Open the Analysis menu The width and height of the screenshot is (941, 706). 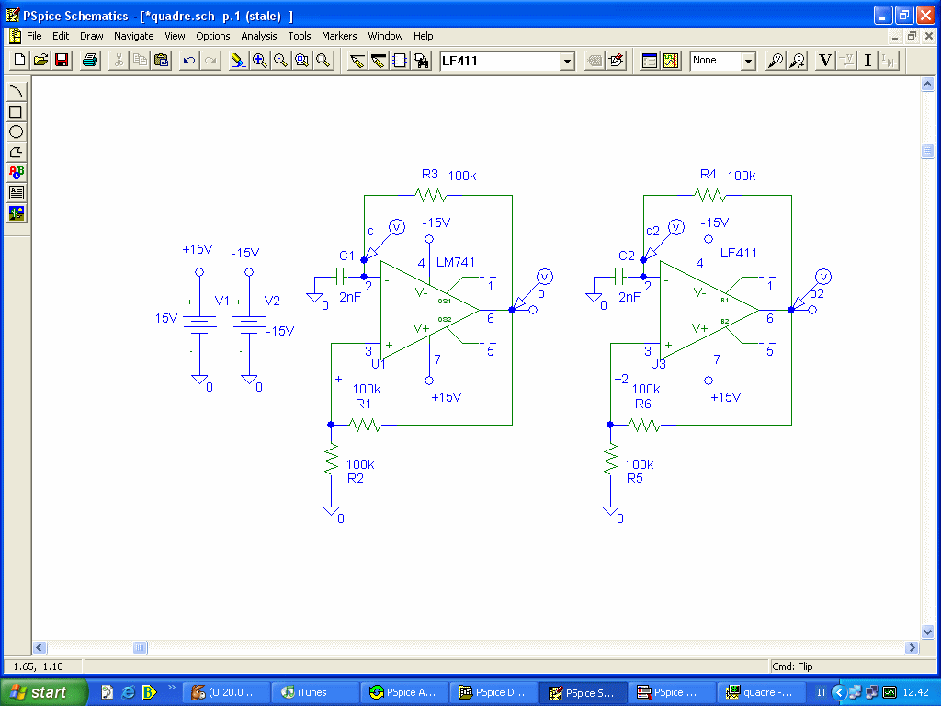click(258, 36)
